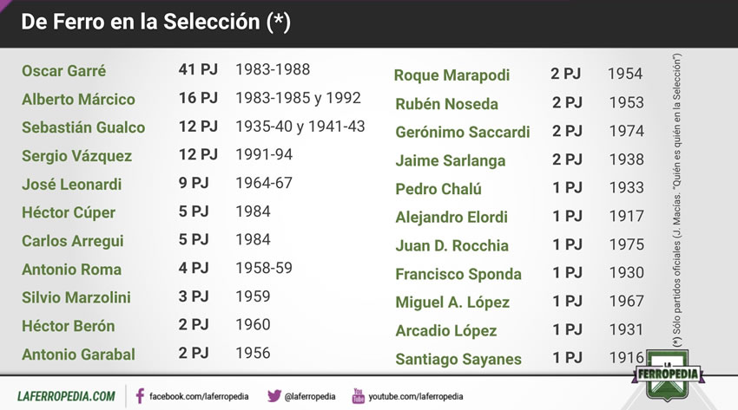
Task: Click the Facebook icon in the footer
Action: (140, 396)
